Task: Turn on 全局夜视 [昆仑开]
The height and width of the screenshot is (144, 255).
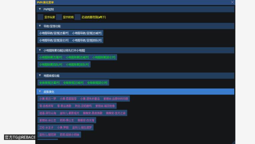Action: [98, 83]
